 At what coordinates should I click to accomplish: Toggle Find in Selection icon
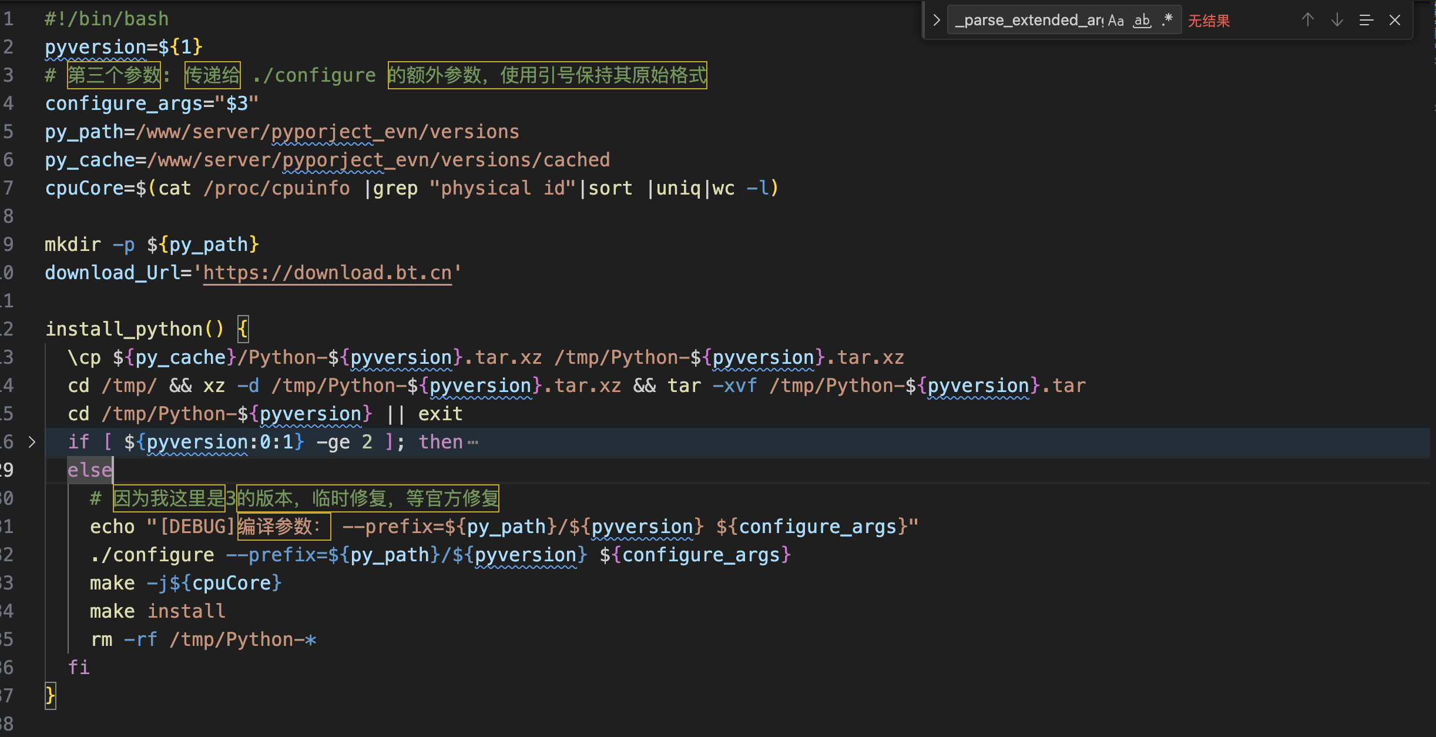pyautogui.click(x=1366, y=21)
